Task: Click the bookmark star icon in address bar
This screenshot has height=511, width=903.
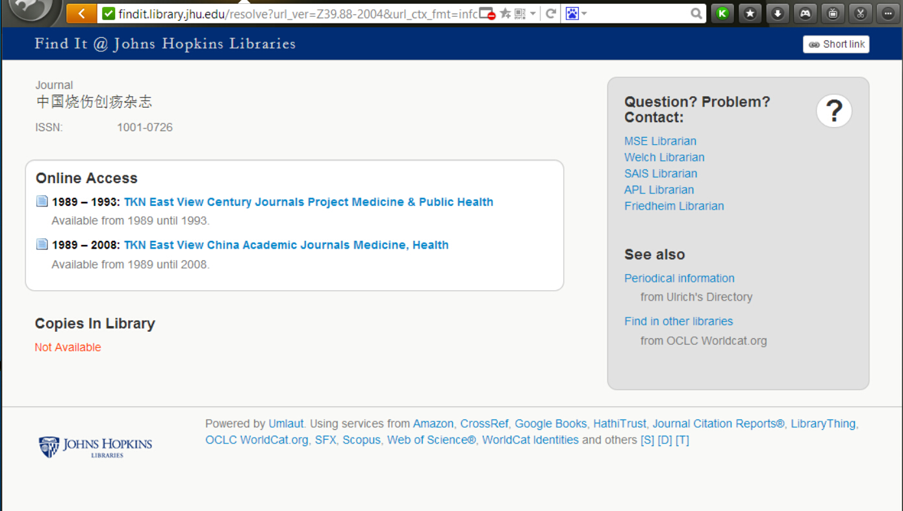Action: point(505,14)
